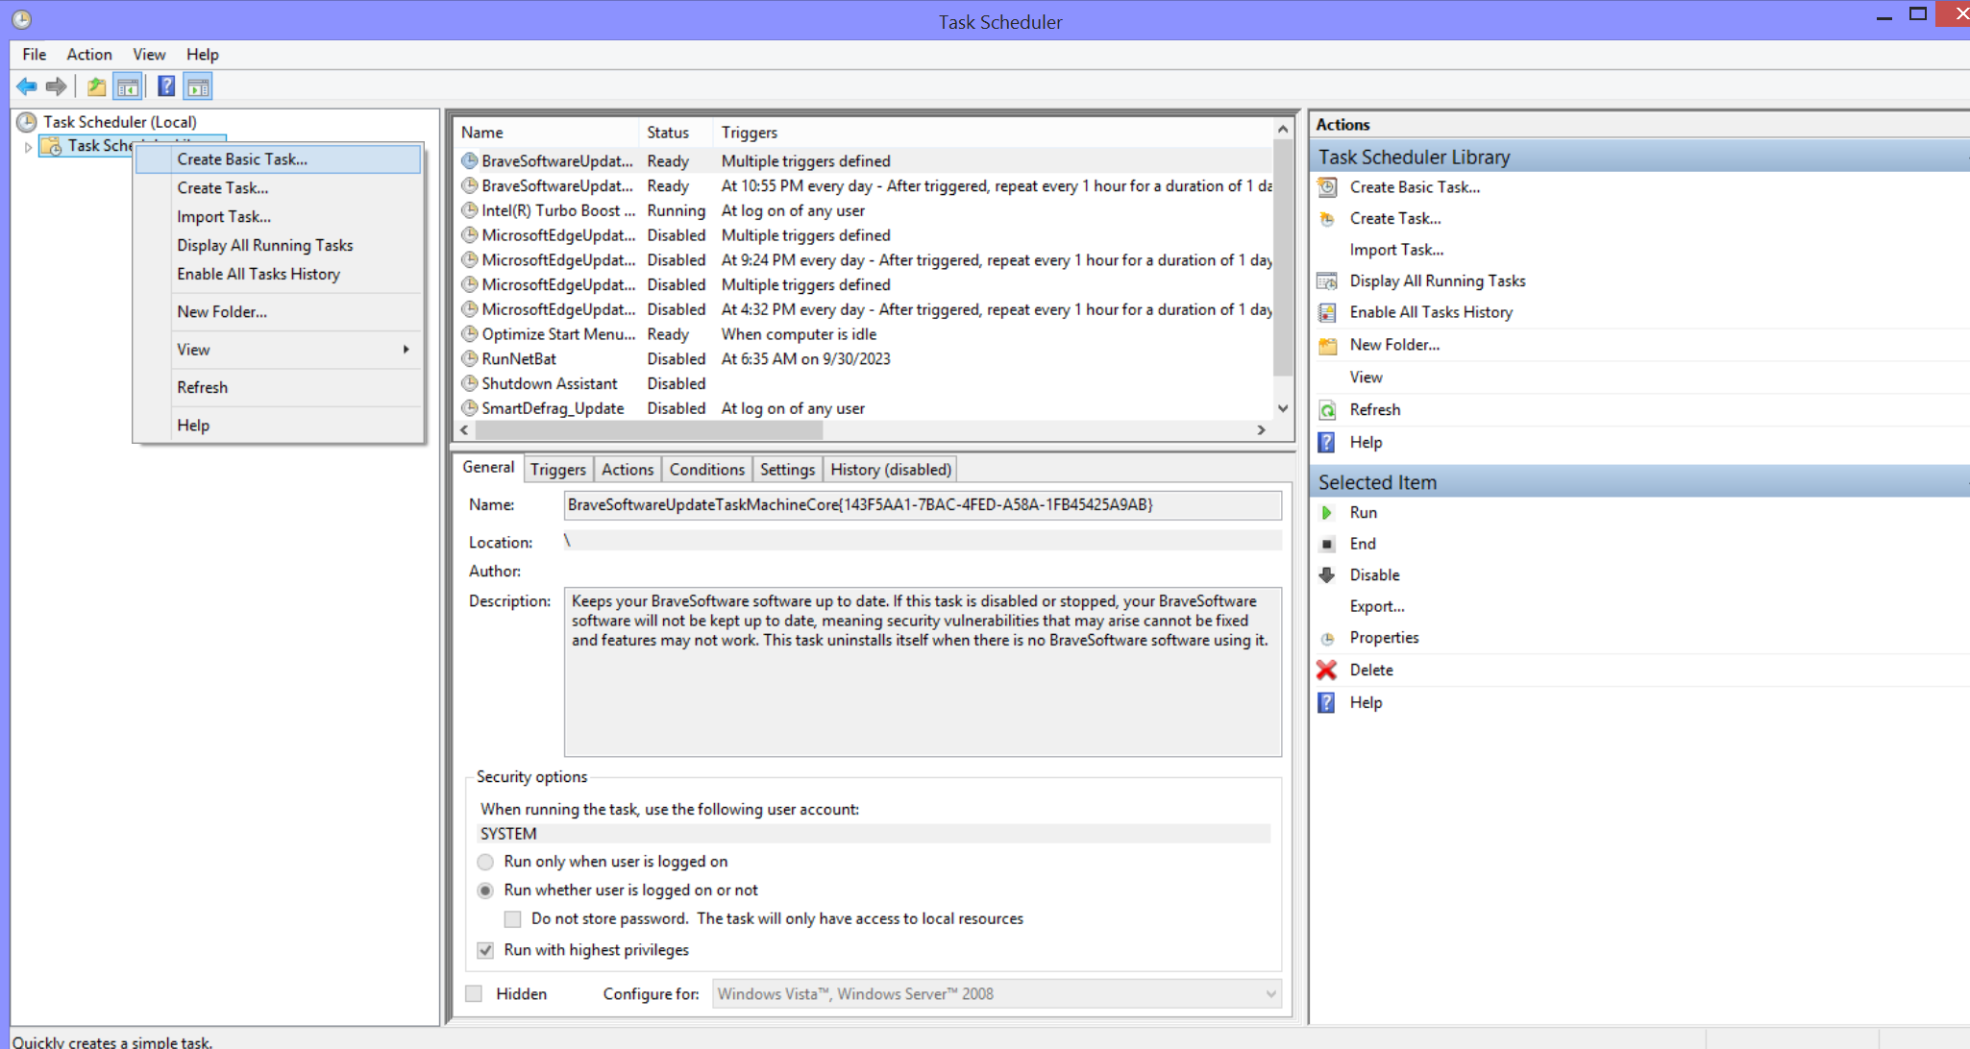Choose Create Basic Task in context menu
The image size is (1970, 1049).
(x=242, y=159)
